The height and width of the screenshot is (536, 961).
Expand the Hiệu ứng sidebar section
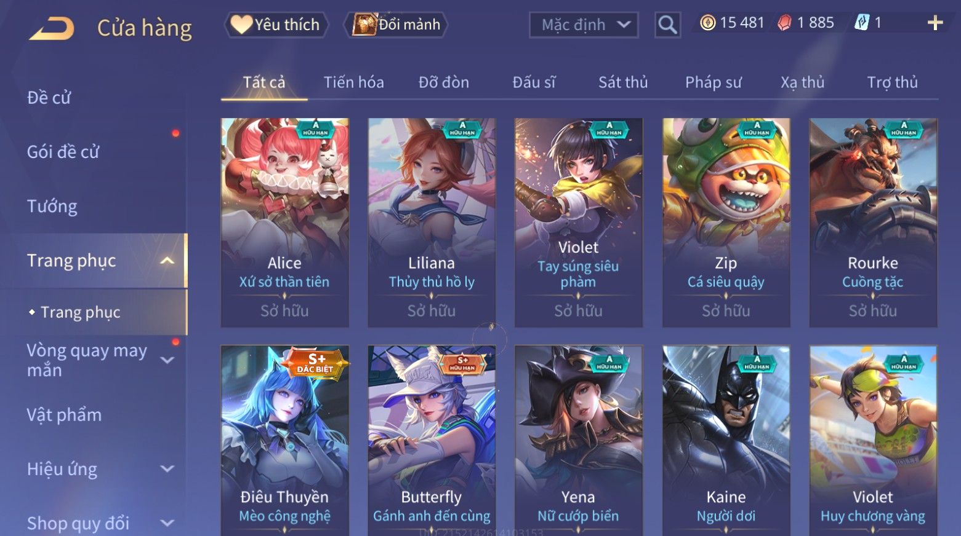pos(167,469)
